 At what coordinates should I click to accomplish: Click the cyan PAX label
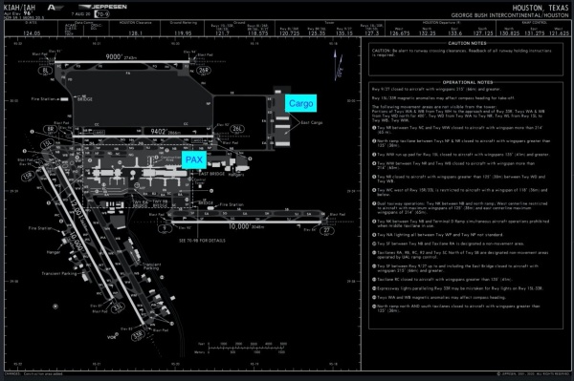[x=194, y=159]
